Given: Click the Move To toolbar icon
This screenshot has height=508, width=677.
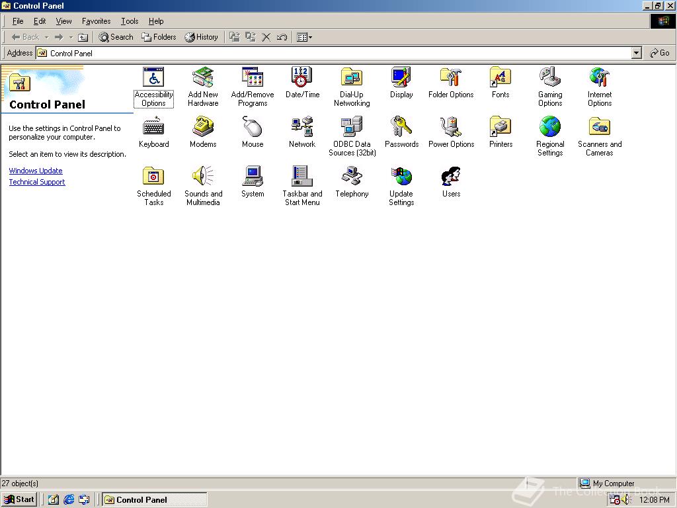Looking at the screenshot, I should pyautogui.click(x=235, y=37).
